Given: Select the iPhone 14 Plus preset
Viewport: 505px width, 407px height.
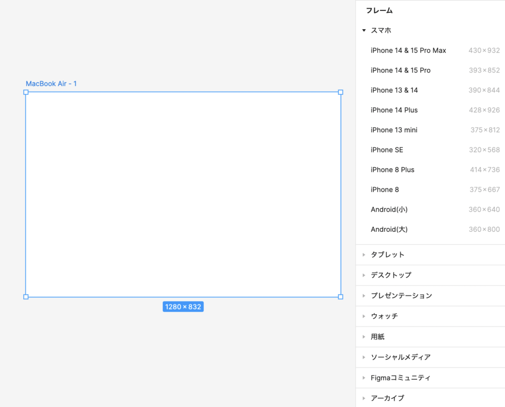Looking at the screenshot, I should [x=394, y=110].
